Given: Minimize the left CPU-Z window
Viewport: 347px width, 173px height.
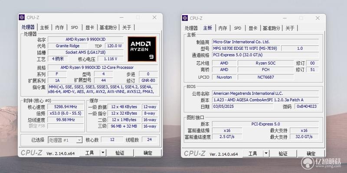Looking at the screenshot, I should coord(121,17).
